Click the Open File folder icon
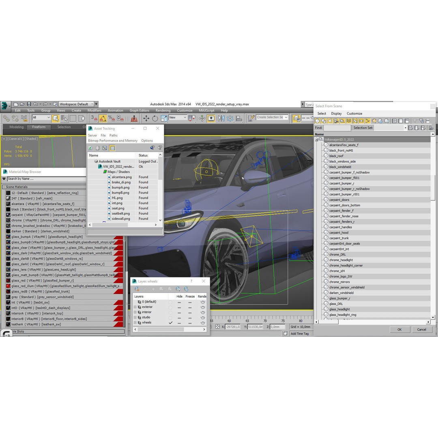This screenshot has width=438, height=438. point(22,104)
